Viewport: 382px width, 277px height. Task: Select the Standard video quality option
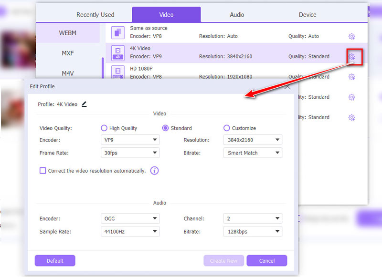tap(165, 128)
